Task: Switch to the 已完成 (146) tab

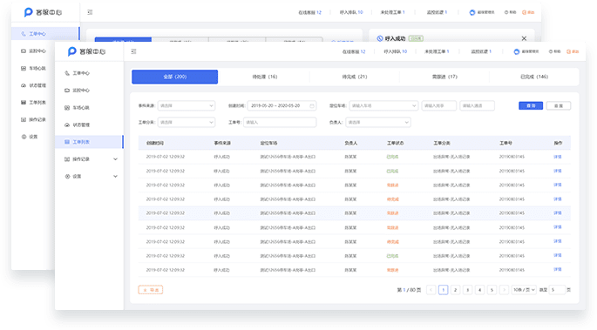Action: [x=534, y=77]
